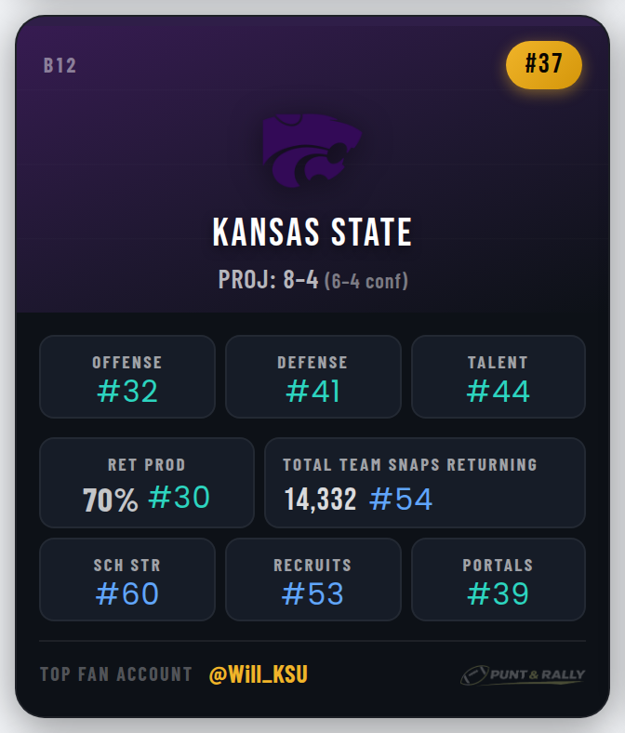Click the Kansas State team name

(x=312, y=233)
